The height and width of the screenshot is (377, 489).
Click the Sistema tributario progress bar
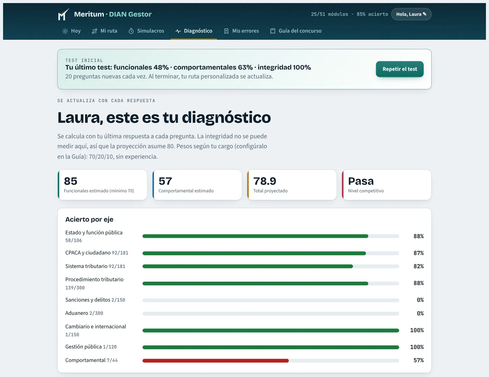[x=271, y=266]
